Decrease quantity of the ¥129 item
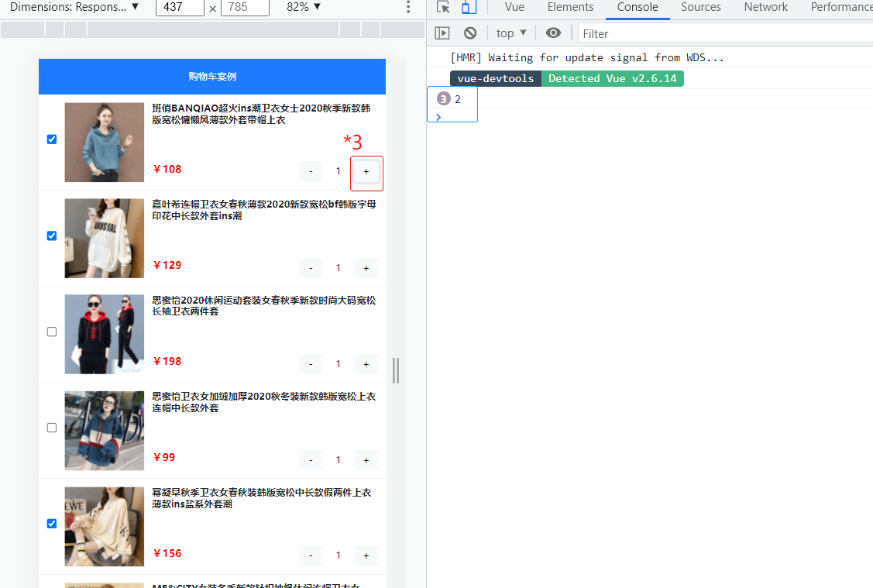The width and height of the screenshot is (873, 588). [311, 268]
